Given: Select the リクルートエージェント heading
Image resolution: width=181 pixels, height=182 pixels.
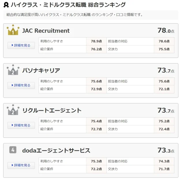Looking at the screenshot, I should [52, 110].
